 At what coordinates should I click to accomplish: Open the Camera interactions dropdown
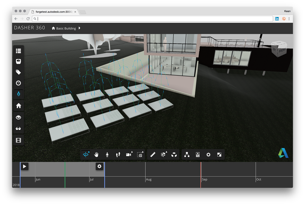tap(129, 155)
